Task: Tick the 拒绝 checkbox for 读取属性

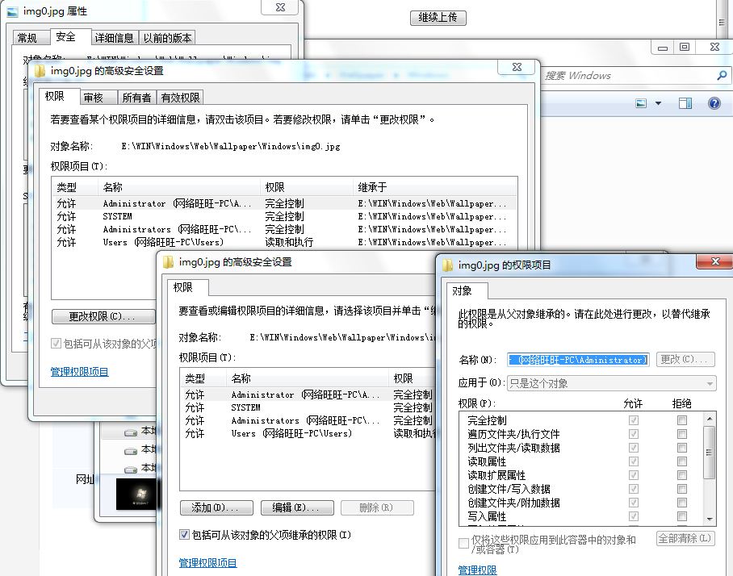Action: 682,461
